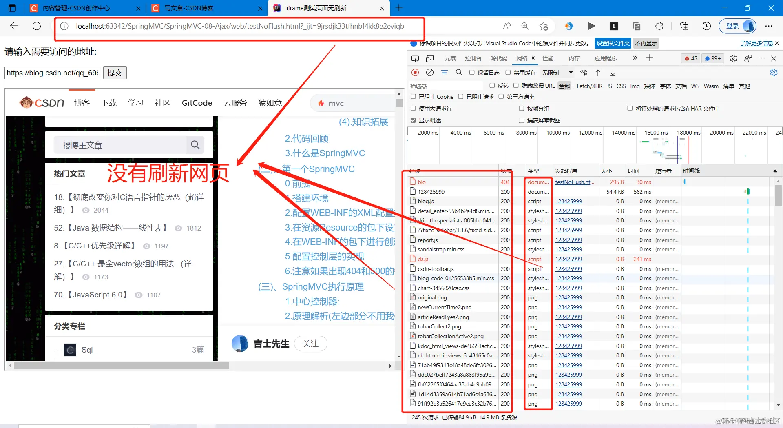Switch to Elements tab (元素)
The width and height of the screenshot is (783, 428).
[450, 58]
